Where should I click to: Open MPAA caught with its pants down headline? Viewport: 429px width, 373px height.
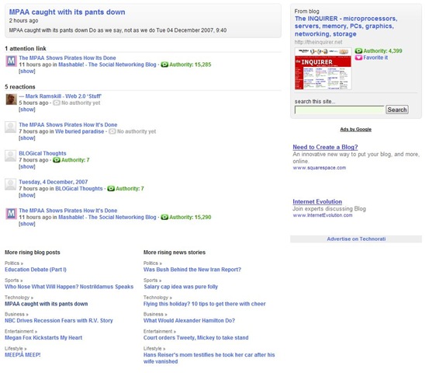tap(67, 12)
